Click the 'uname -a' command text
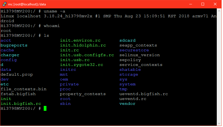This screenshot has height=127, width=223. point(55,11)
